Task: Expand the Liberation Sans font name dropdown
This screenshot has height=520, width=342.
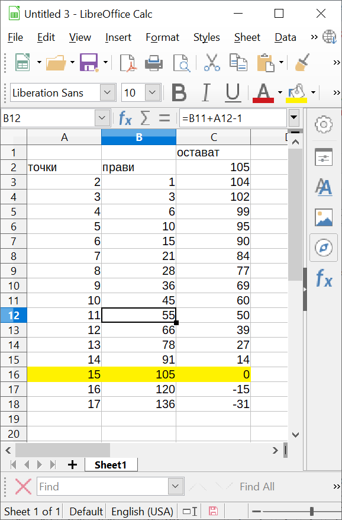Action: click(x=107, y=92)
